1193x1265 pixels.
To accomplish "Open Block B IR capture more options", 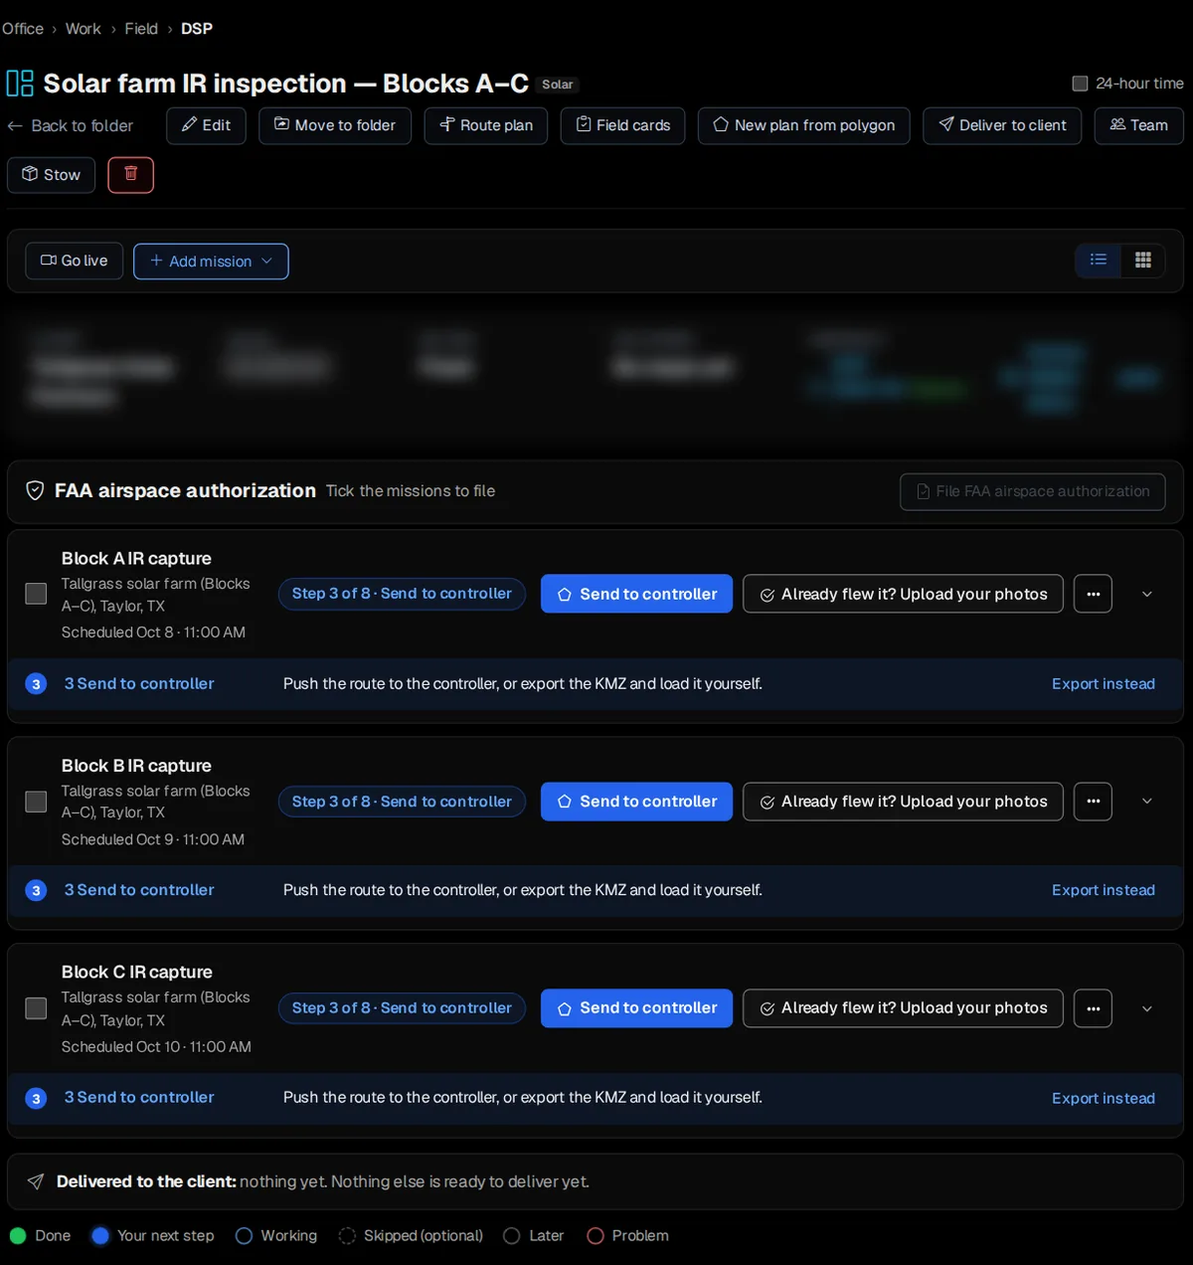I will tap(1093, 802).
